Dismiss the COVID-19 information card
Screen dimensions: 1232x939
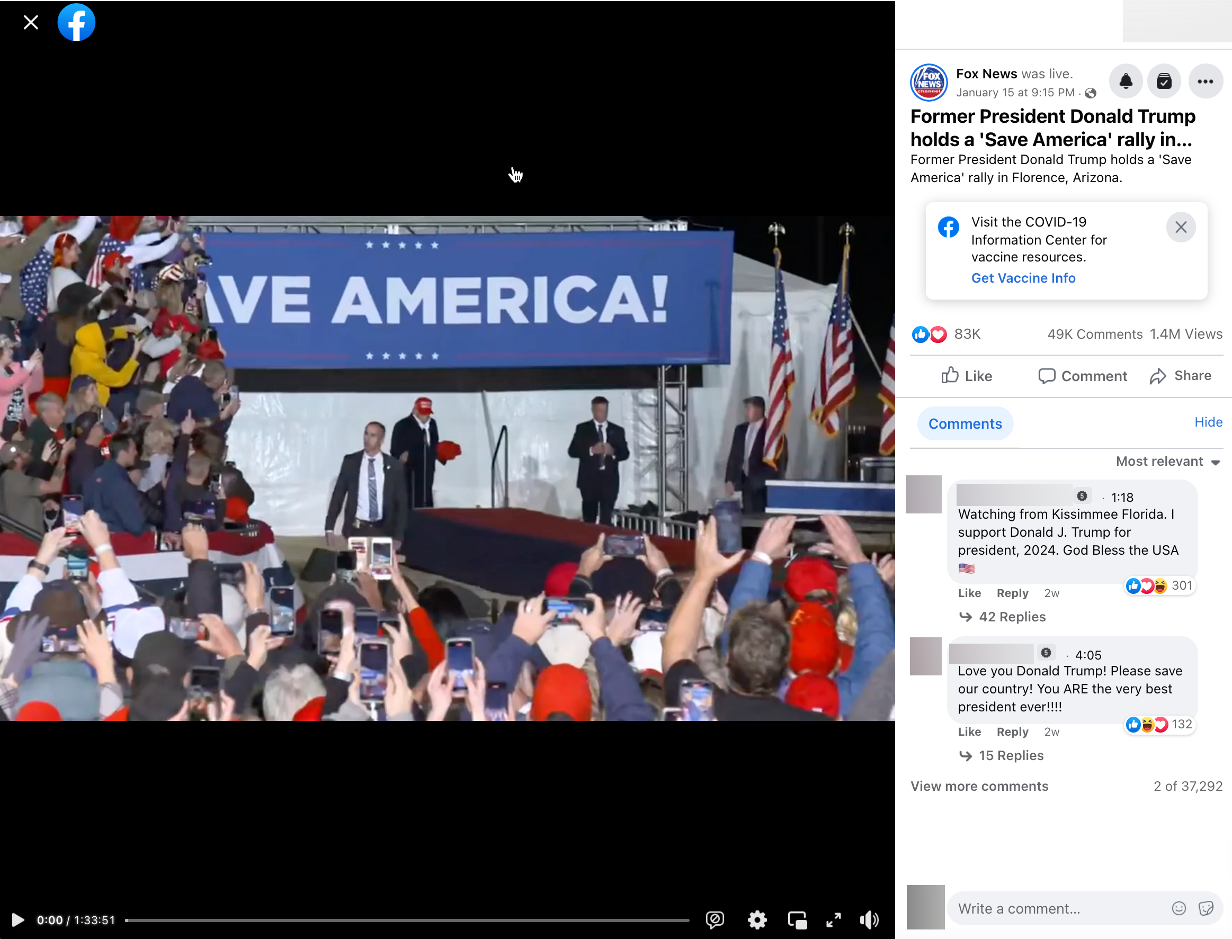click(x=1180, y=227)
